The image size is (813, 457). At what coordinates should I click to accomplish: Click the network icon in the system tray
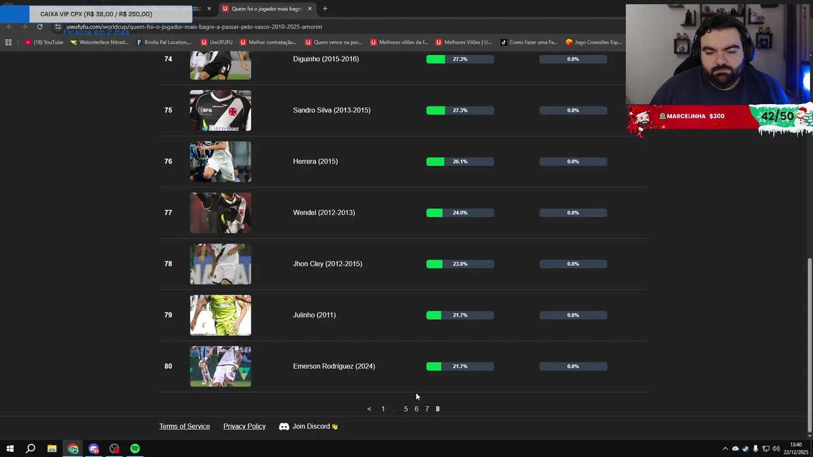pyautogui.click(x=765, y=449)
